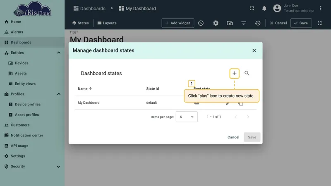
Task: Collapse the Profiles section
Action: coord(59,94)
